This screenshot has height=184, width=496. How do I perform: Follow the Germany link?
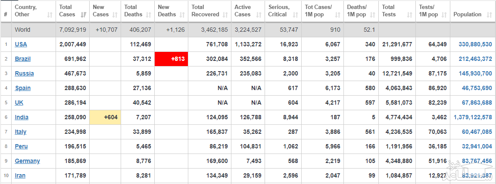[x=27, y=161]
